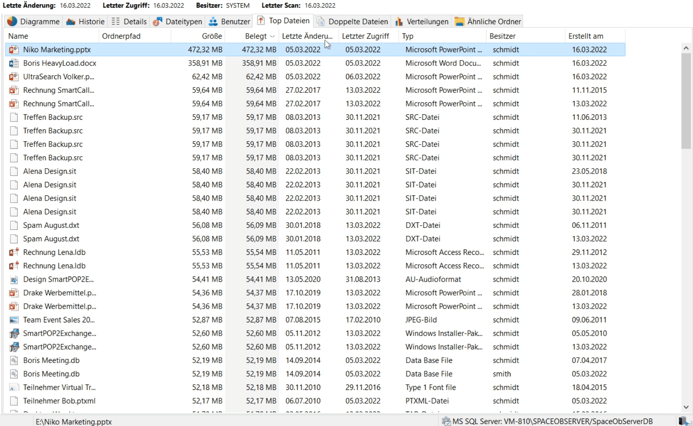Click icon of Drake Werbemittel created 28.01.2018
The height and width of the screenshot is (426, 693).
14,293
